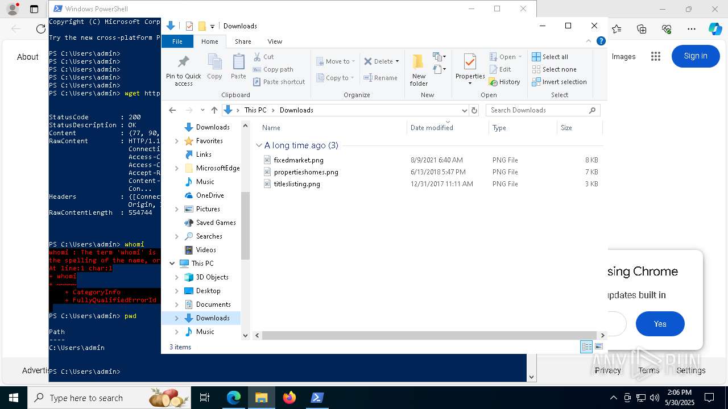The image size is (728, 409).
Task: Open Google apps grid in browser
Action: click(x=656, y=56)
